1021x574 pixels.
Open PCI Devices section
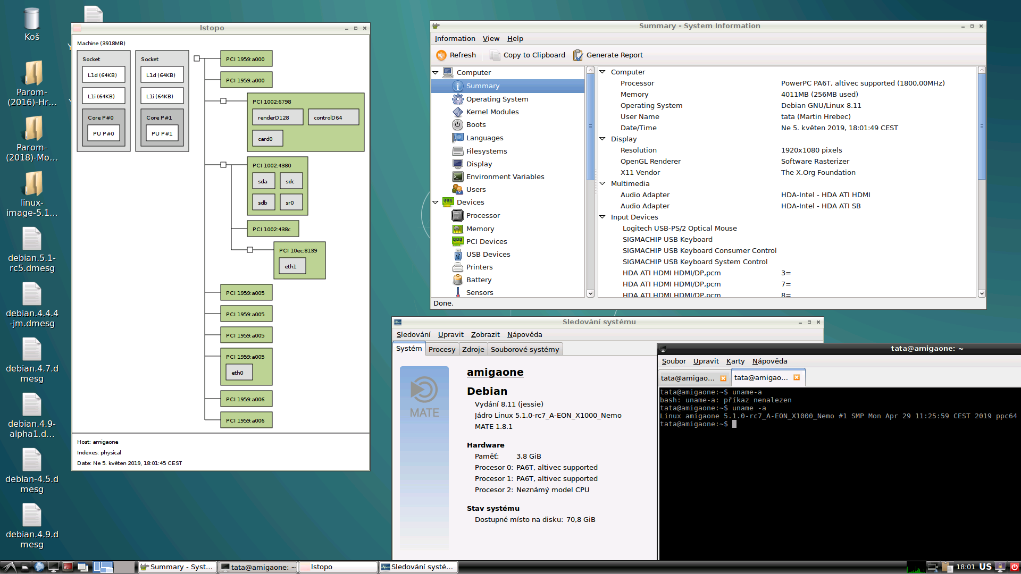click(x=486, y=241)
